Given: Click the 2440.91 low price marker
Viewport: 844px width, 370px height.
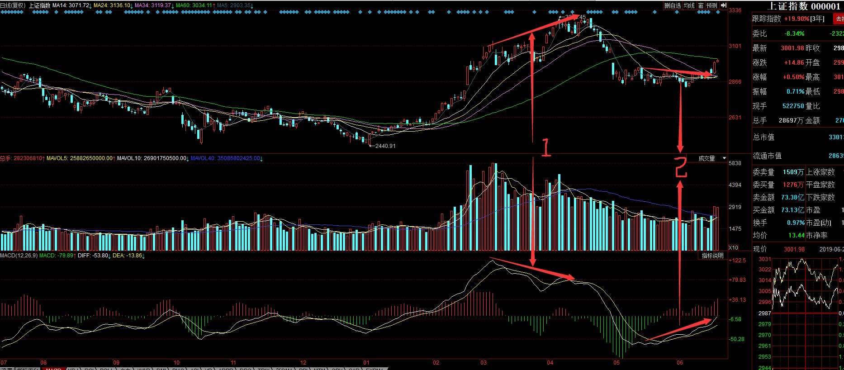Looking at the screenshot, I should coord(385,146).
